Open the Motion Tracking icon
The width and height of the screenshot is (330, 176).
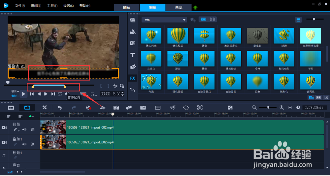pyautogui.click(x=129, y=108)
